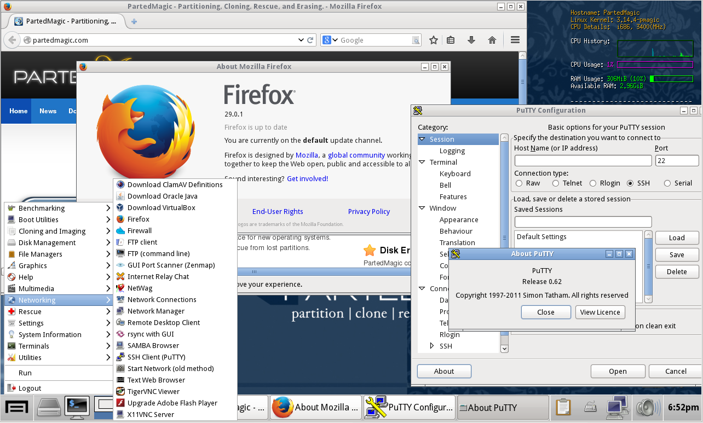Click the reload icon in the URL bar
This screenshot has width=703, height=423.
pyautogui.click(x=310, y=40)
